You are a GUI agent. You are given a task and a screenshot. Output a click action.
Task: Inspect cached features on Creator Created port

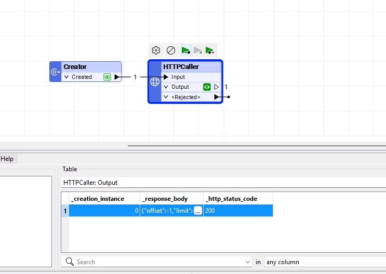coord(107,77)
